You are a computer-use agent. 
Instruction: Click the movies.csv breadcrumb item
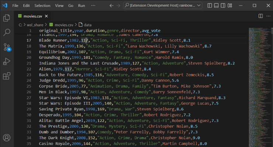tap(64, 25)
